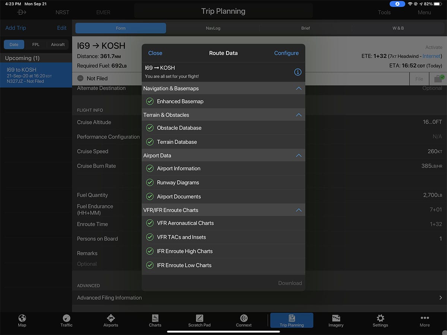Open the Charts page icon
Screen dimensions: 447x335
[x=155, y=318]
